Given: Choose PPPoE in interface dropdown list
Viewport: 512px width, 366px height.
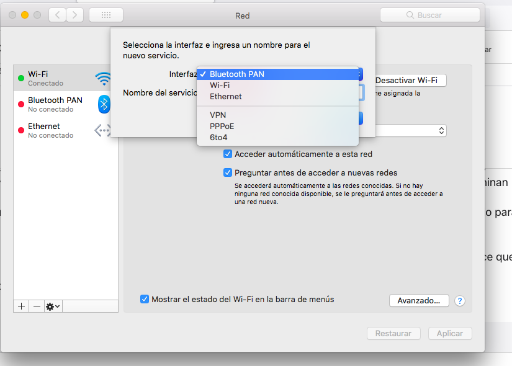Looking at the screenshot, I should point(277,126).
